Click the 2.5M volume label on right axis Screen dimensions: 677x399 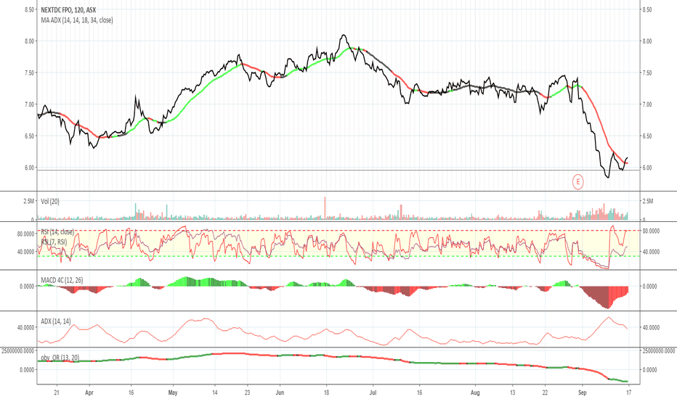point(648,201)
